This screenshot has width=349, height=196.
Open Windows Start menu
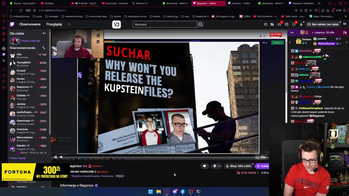[151, 192]
